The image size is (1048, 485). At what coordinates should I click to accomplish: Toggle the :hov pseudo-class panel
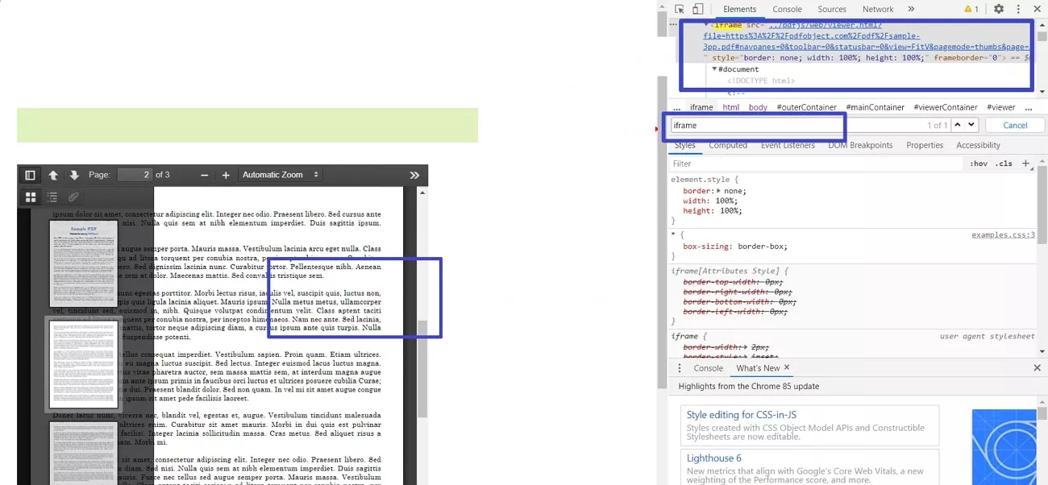pyautogui.click(x=978, y=163)
